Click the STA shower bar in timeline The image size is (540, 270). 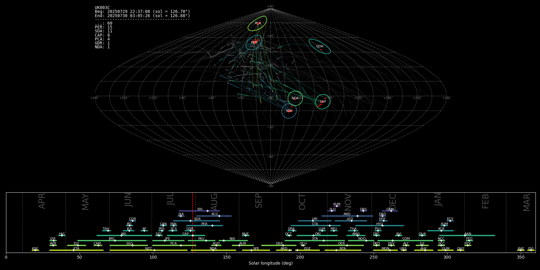pyautogui.click(x=315, y=240)
